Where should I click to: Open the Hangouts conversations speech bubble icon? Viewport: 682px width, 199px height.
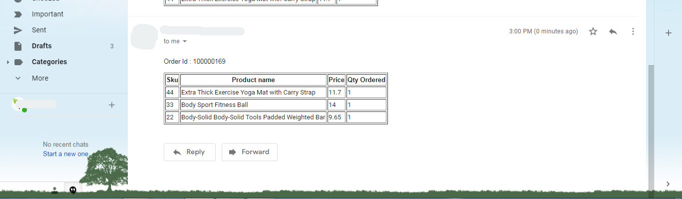[73, 190]
